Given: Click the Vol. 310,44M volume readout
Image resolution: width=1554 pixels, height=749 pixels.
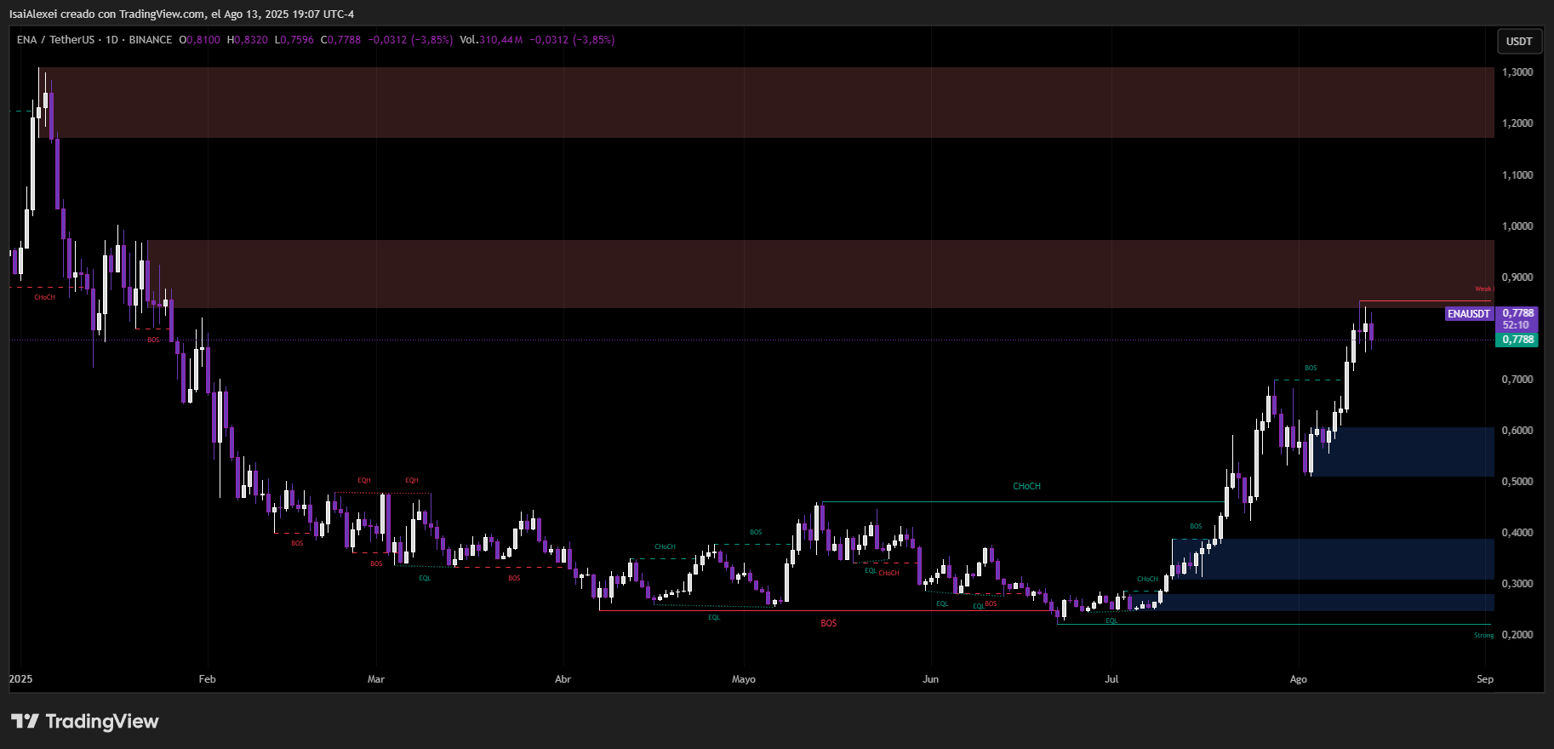Looking at the screenshot, I should point(491,40).
